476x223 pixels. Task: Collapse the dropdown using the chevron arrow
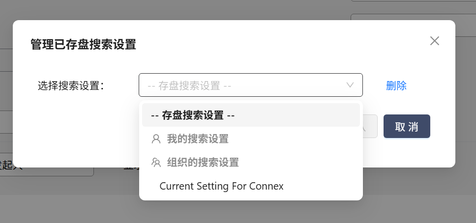point(350,85)
